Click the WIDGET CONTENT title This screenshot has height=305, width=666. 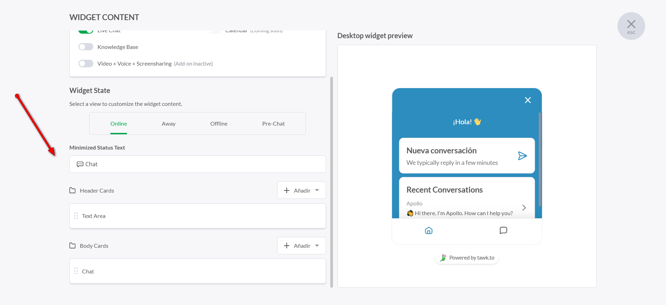[104, 17]
